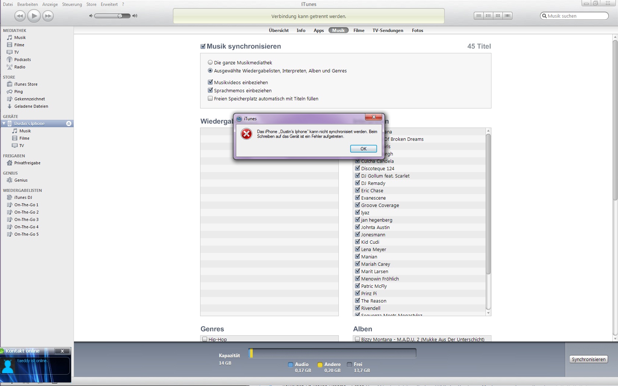The width and height of the screenshot is (618, 386).
Task: Toggle Musik synchronisieren checkbox
Action: [x=203, y=46]
